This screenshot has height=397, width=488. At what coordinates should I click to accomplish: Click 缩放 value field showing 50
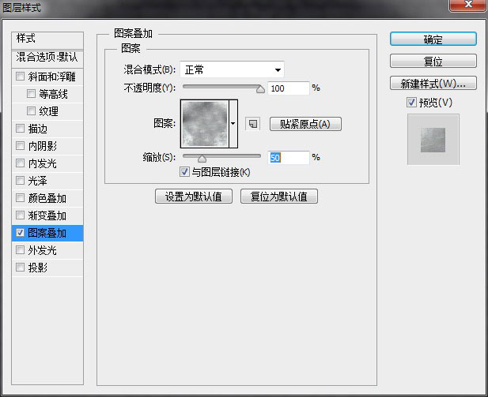click(x=288, y=158)
